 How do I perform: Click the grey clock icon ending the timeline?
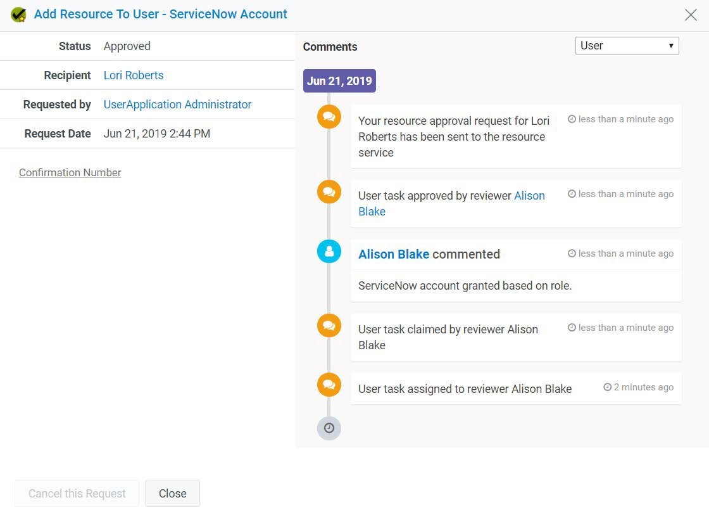[329, 428]
